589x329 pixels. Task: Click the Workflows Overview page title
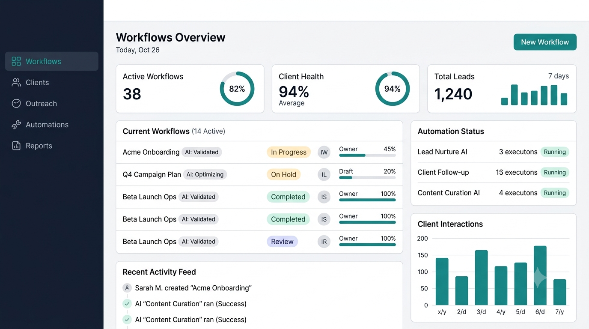point(171,37)
